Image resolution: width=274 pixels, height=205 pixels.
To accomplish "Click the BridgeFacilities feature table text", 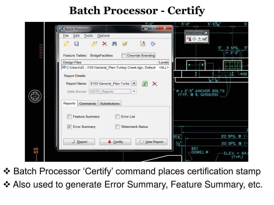I will (101, 56).
